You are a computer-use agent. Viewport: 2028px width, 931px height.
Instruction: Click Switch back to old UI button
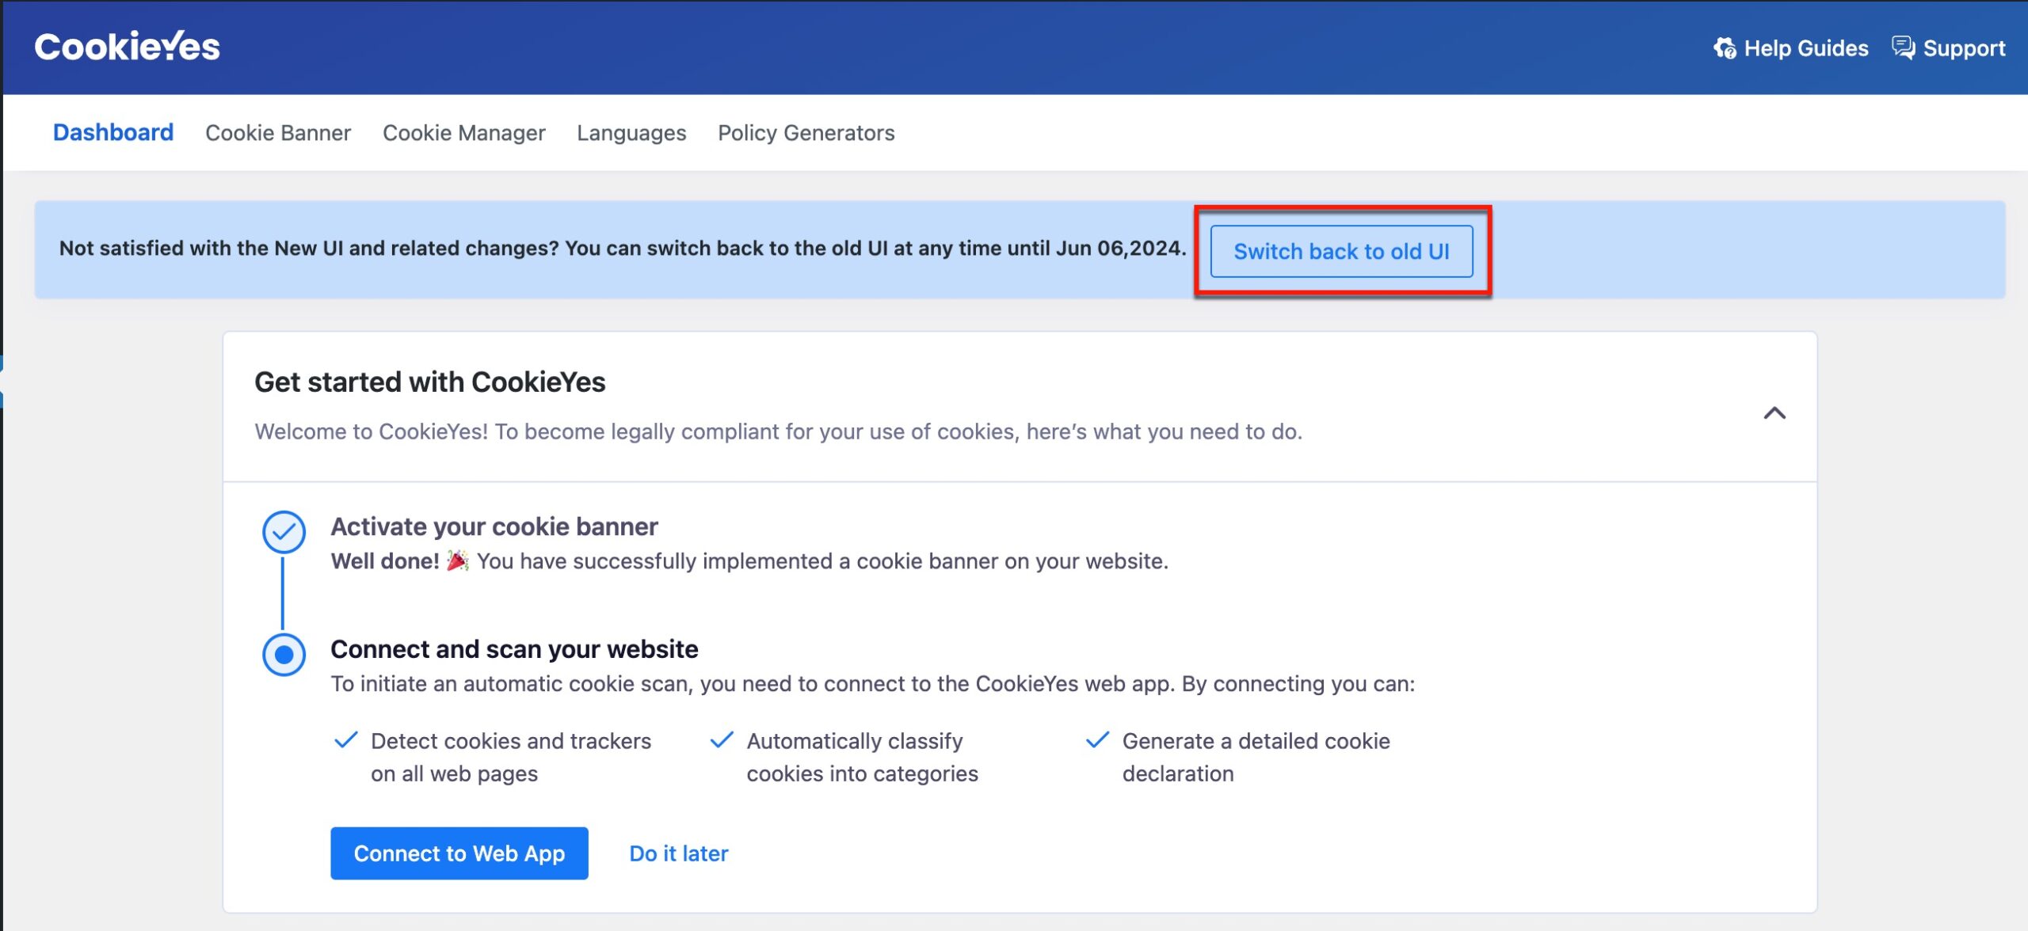(1341, 251)
